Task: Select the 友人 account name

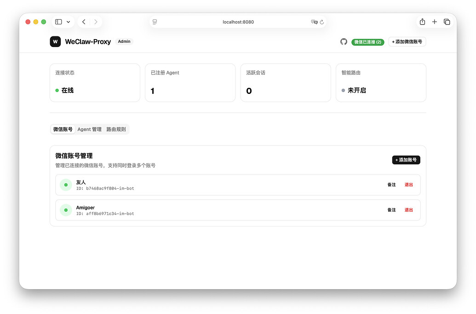Action: 81,182
